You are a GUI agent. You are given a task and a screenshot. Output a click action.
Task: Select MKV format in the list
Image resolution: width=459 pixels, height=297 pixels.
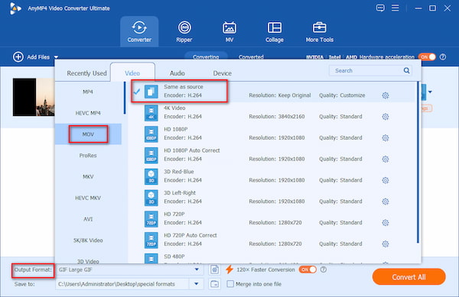coord(88,176)
